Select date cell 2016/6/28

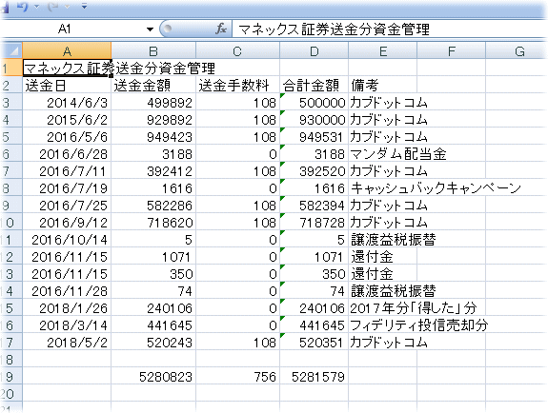(x=67, y=153)
